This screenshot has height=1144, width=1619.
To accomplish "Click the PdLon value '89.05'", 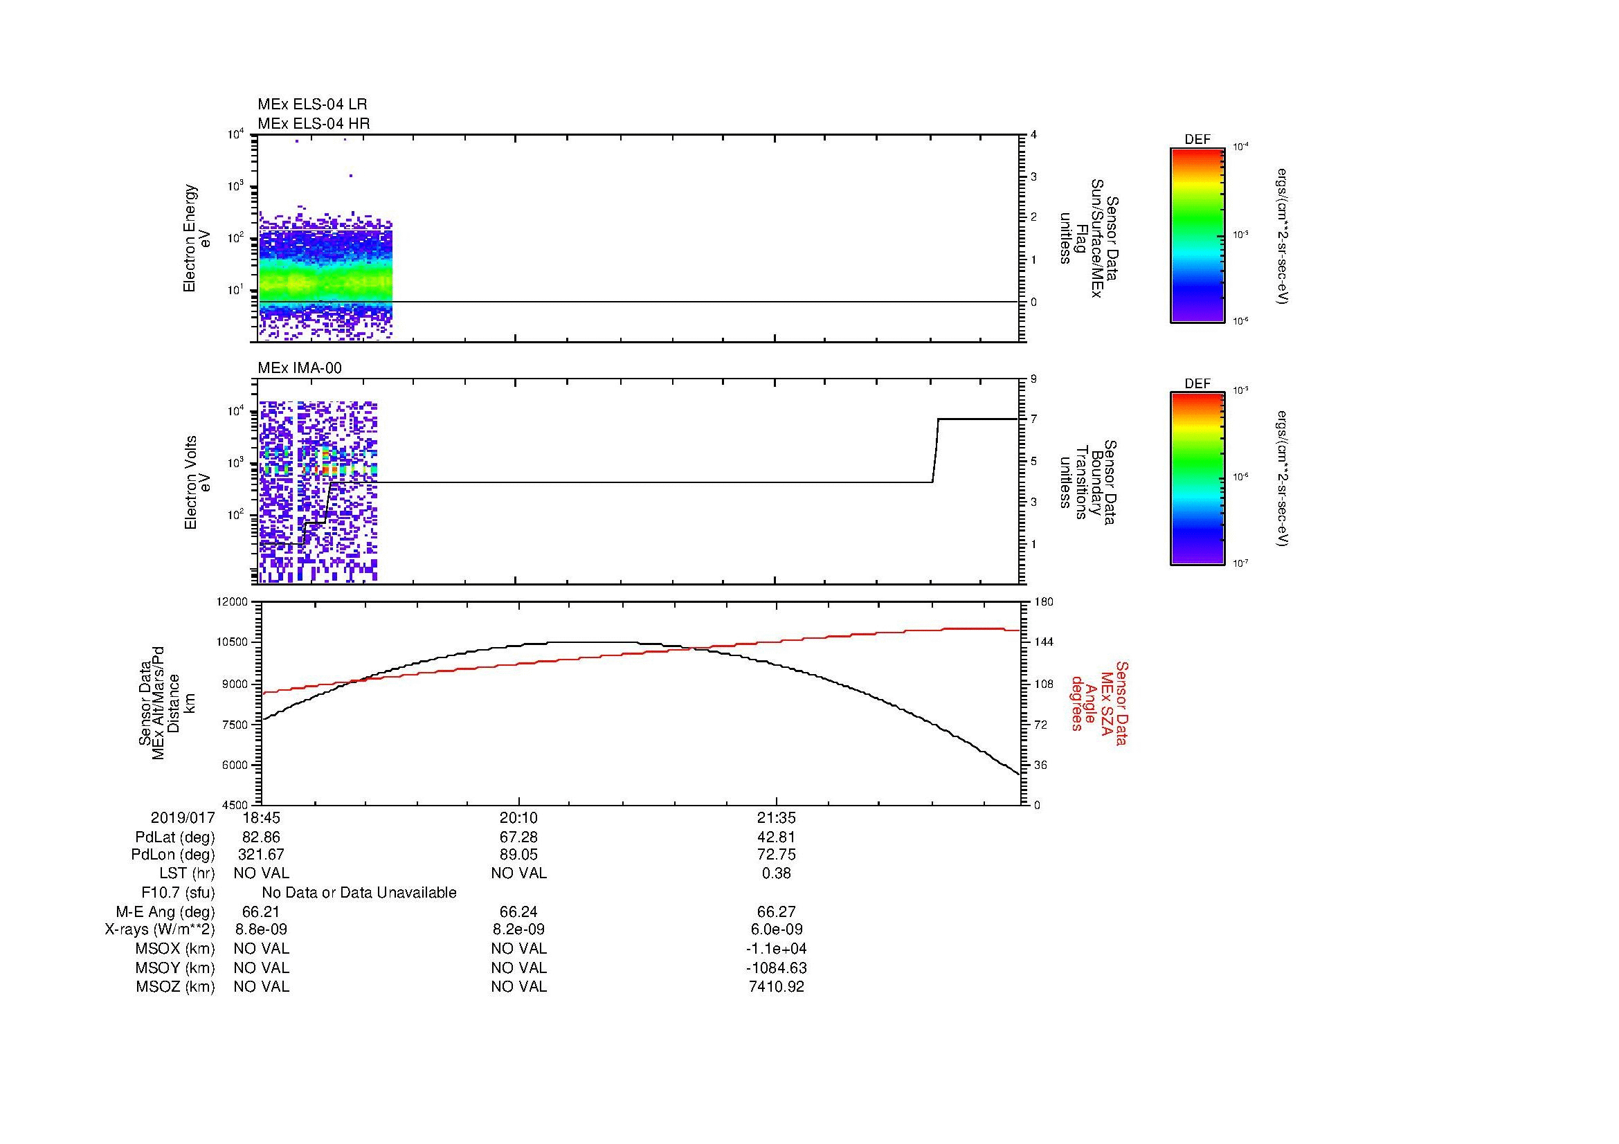I will coord(519,855).
